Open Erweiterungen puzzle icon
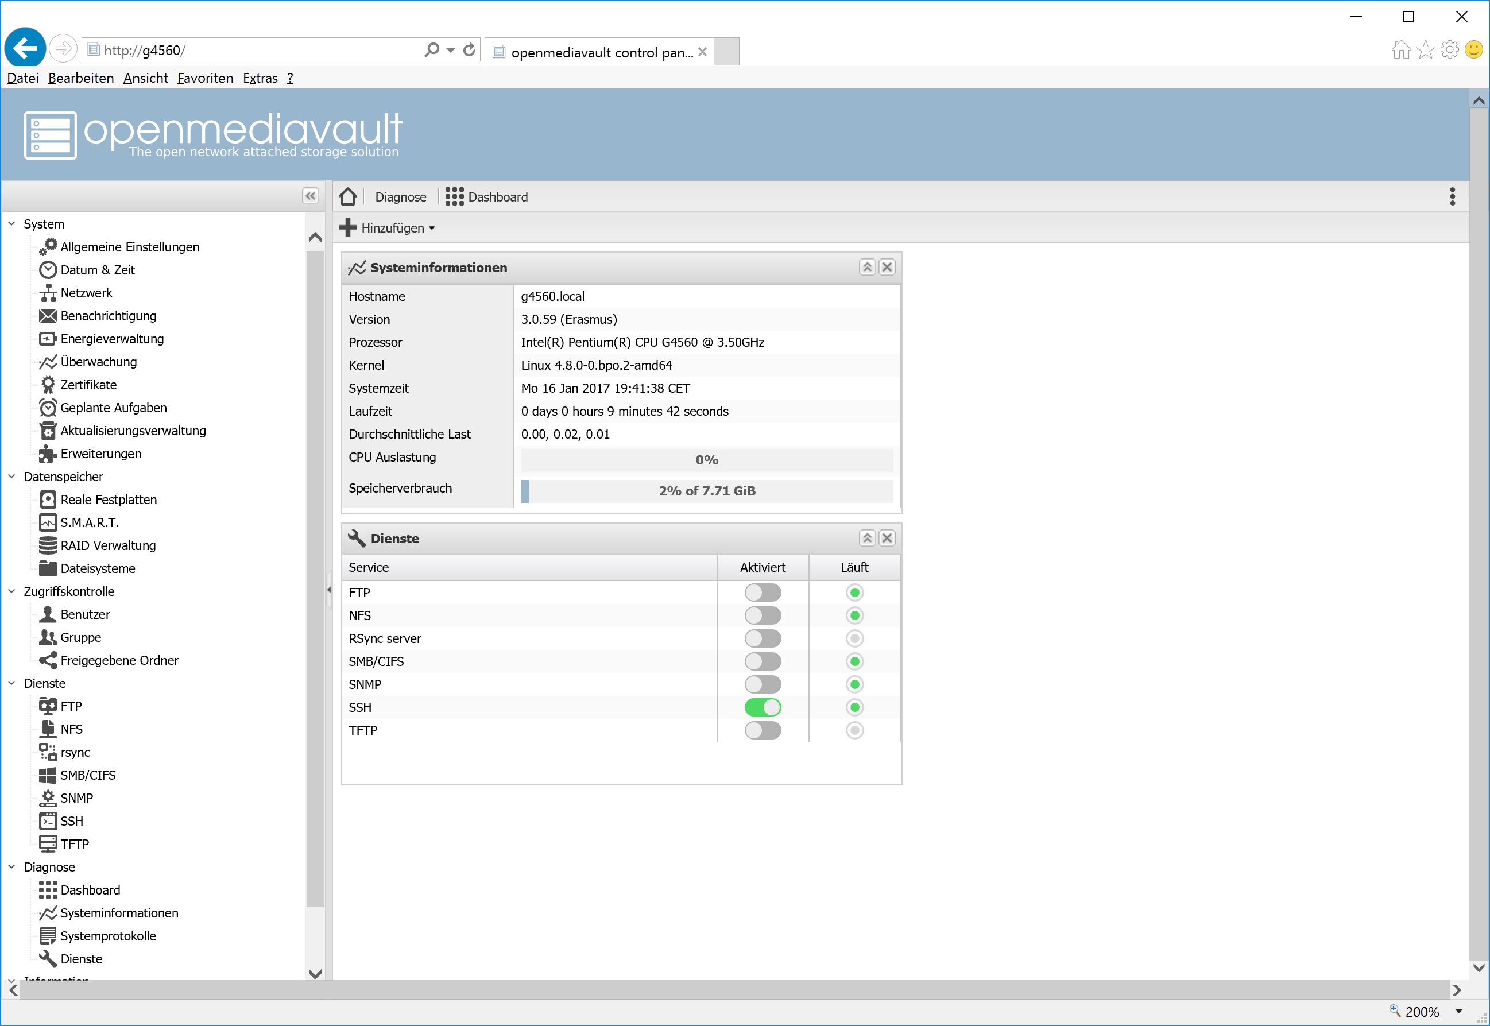Viewport: 1490px width, 1026px height. (48, 454)
